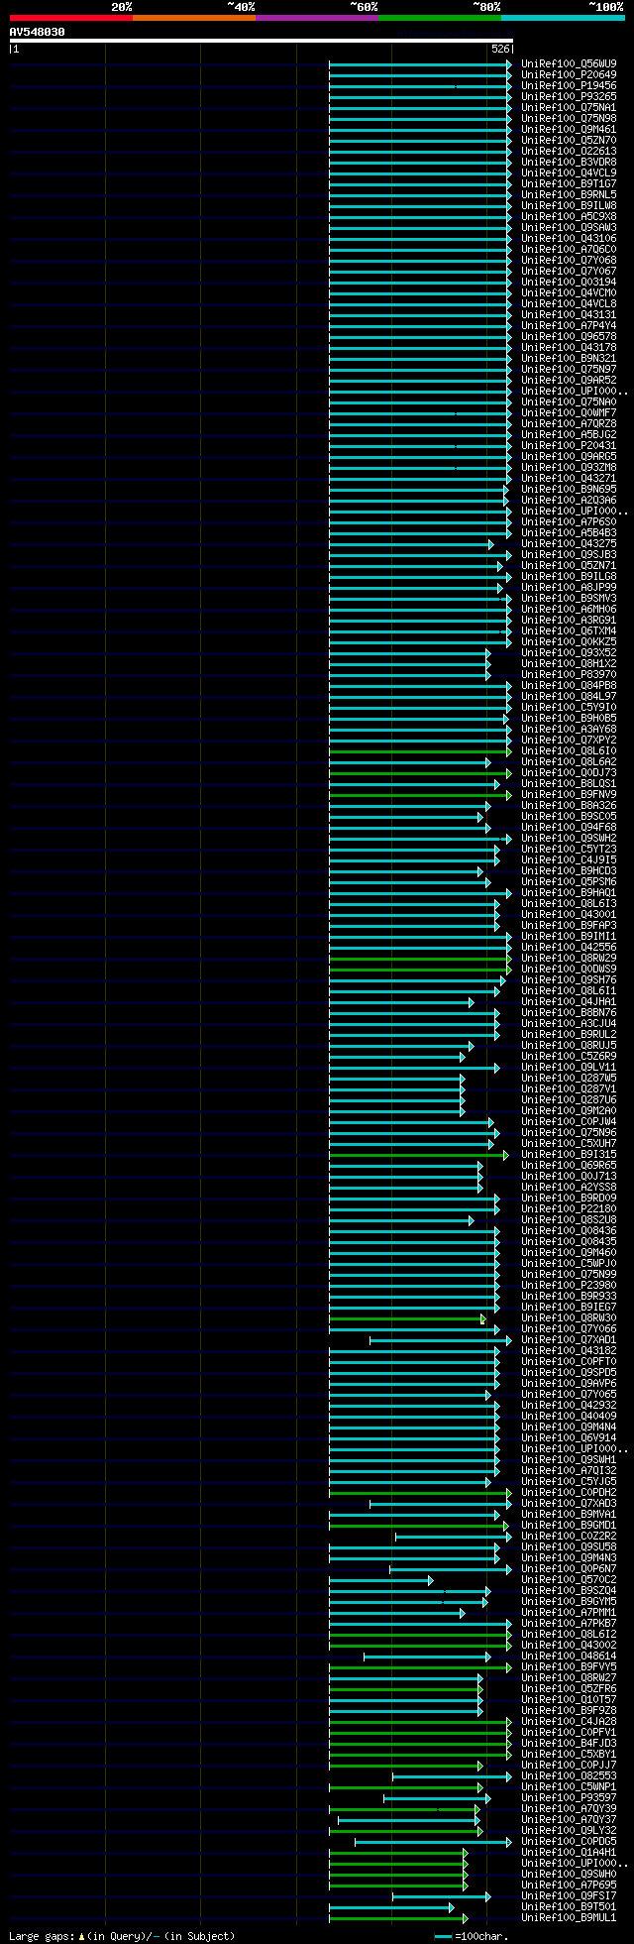
Task: Select the UniRef100_Q4VCL9 label
Action: pyautogui.click(x=569, y=172)
